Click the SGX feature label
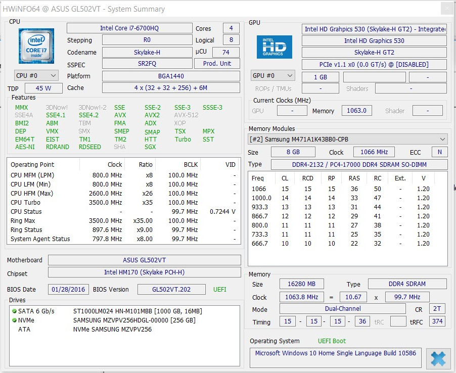456x373 pixels. [x=150, y=147]
